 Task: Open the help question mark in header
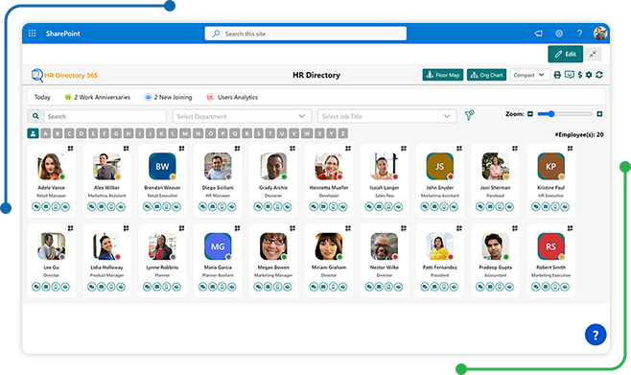pos(579,34)
